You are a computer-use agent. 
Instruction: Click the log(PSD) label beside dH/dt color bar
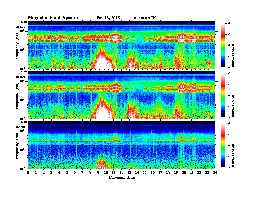[x=233, y=55]
